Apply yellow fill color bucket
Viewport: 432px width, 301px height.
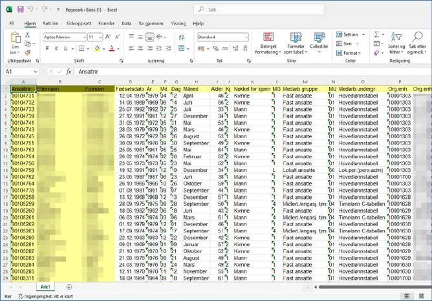tap(97, 48)
